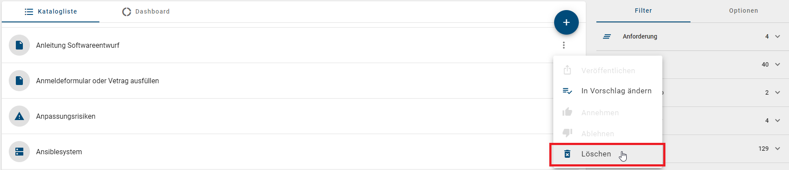
Task: Click the trash icon next to Löschen
Action: (x=567, y=154)
